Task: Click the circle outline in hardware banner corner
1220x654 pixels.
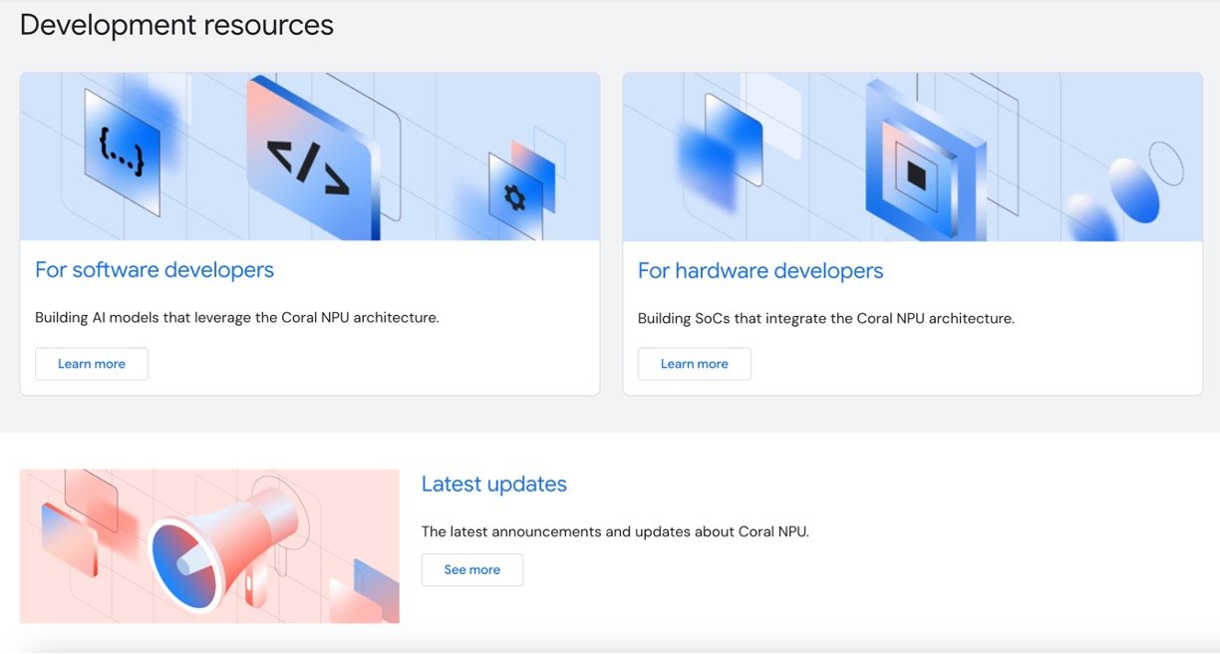Action: [x=1166, y=163]
